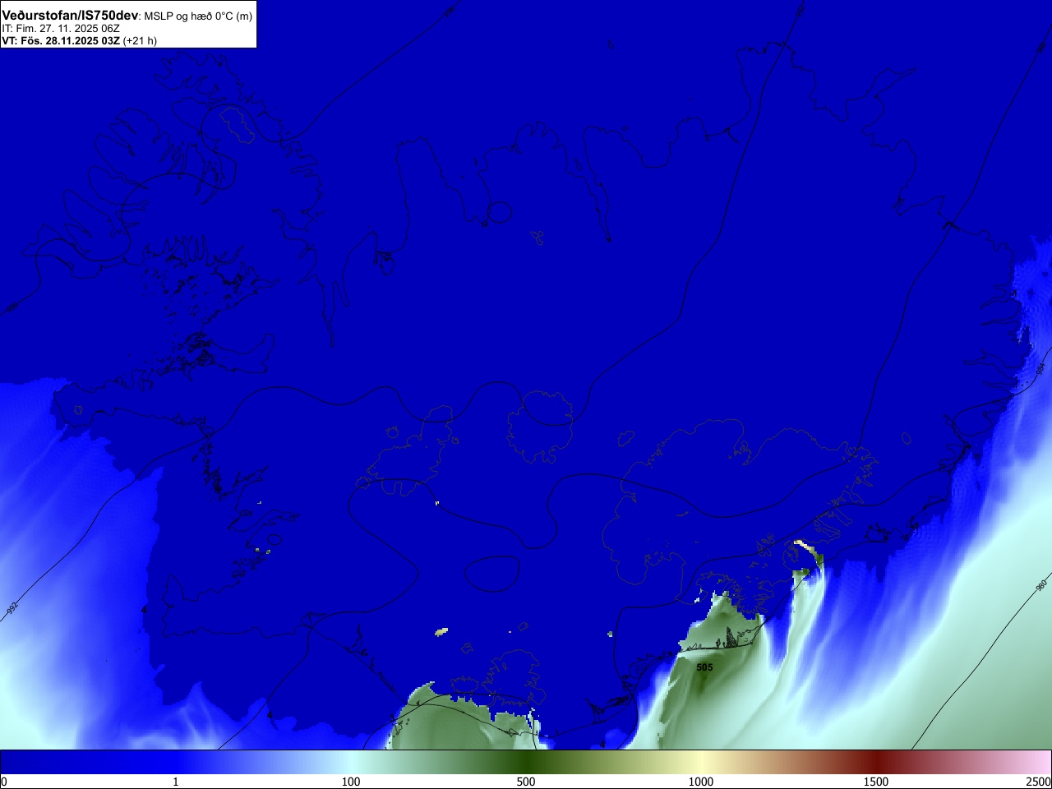Image resolution: width=1052 pixels, height=789 pixels.
Task: Click the '1500' label on the color scale
Action: 876,782
